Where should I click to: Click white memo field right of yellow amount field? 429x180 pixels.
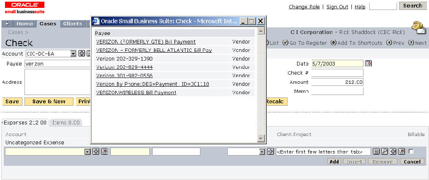point(176,151)
